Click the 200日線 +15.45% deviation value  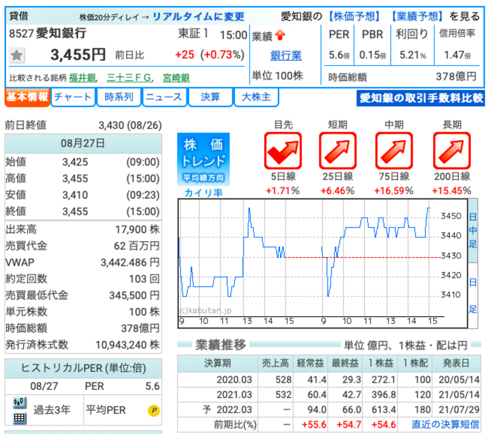point(452,191)
